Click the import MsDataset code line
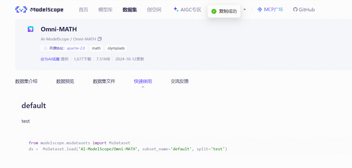352x168 pixels. point(79,143)
